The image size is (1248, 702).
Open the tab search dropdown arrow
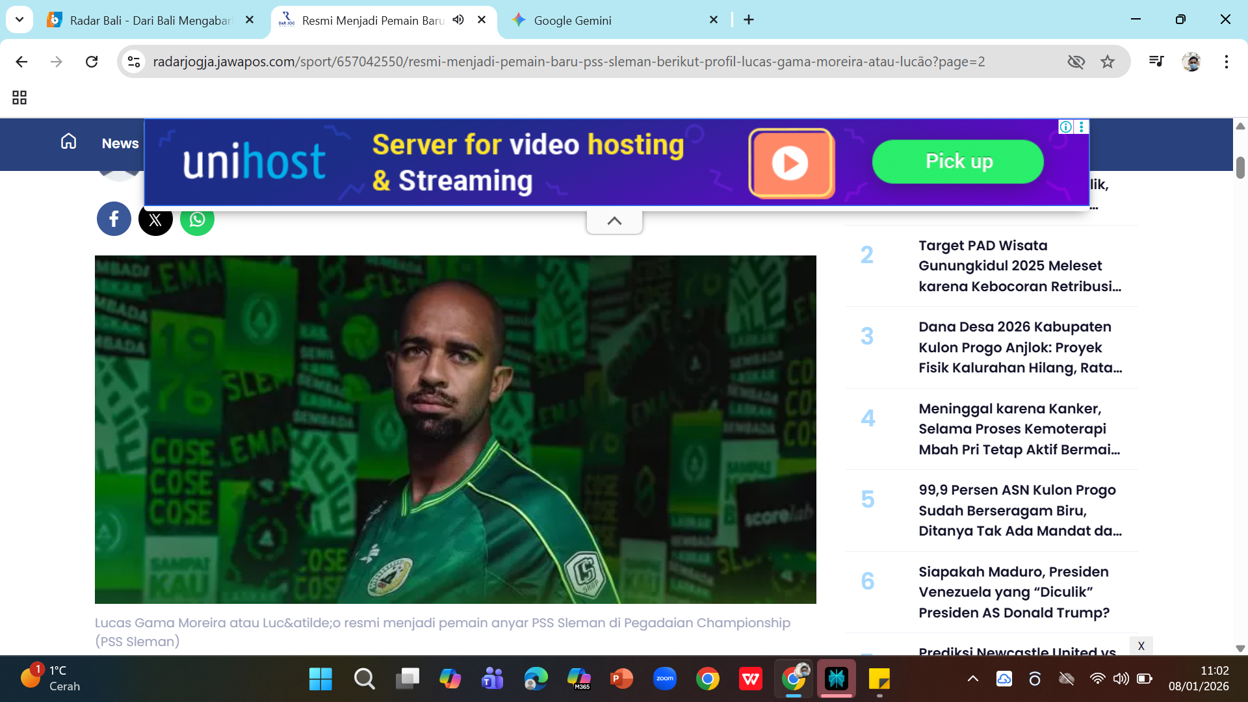tap(19, 19)
